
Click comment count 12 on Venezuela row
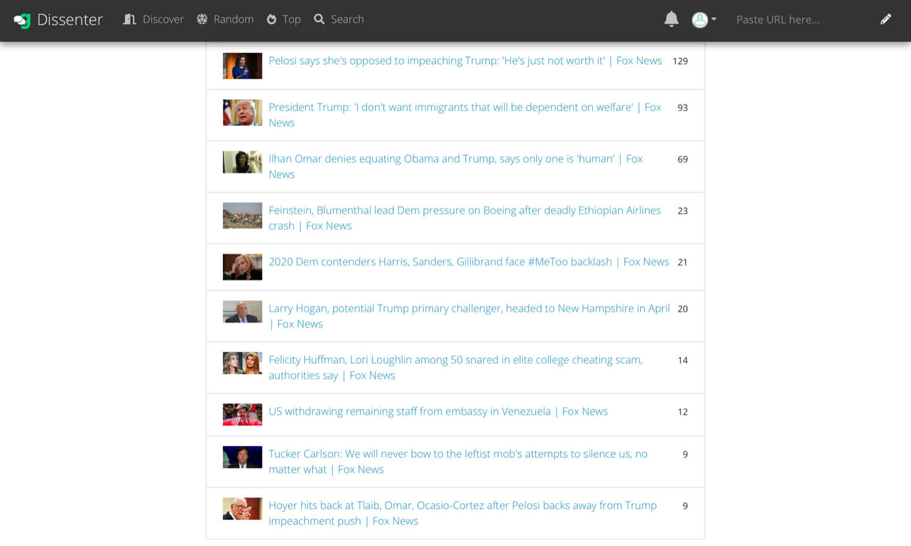point(683,413)
